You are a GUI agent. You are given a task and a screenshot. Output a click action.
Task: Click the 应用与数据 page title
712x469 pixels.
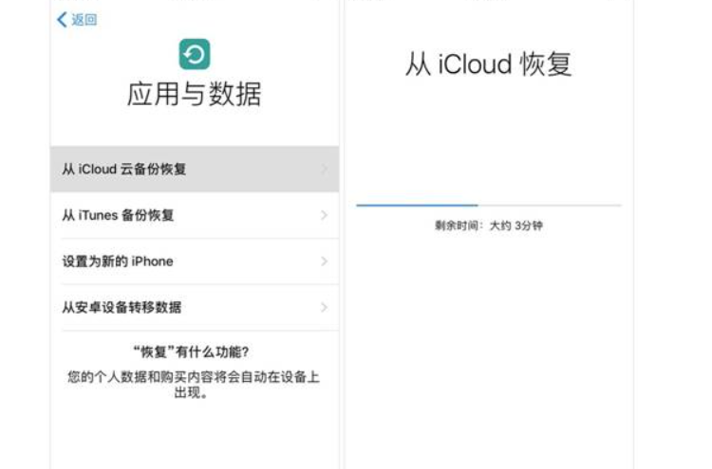click(194, 95)
